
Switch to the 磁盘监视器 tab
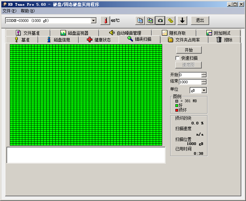click(75, 33)
